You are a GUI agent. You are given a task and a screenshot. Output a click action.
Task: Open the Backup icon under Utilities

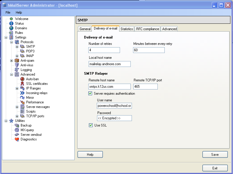[x=17, y=125]
